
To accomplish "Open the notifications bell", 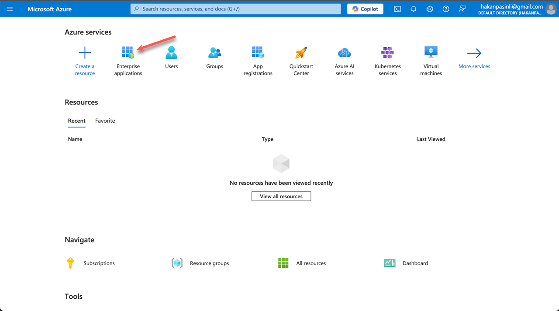I will coord(413,9).
